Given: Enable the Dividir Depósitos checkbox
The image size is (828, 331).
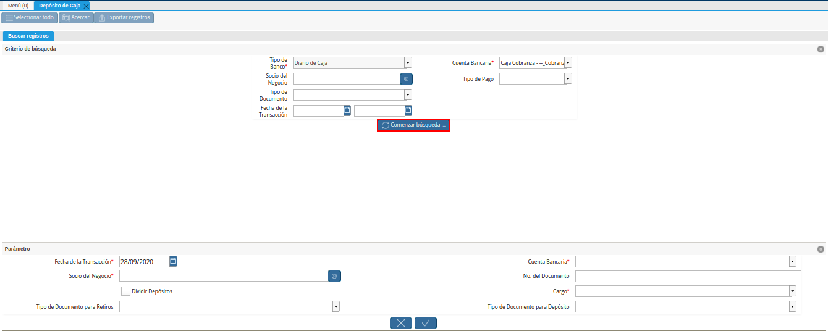Looking at the screenshot, I should click(x=126, y=291).
